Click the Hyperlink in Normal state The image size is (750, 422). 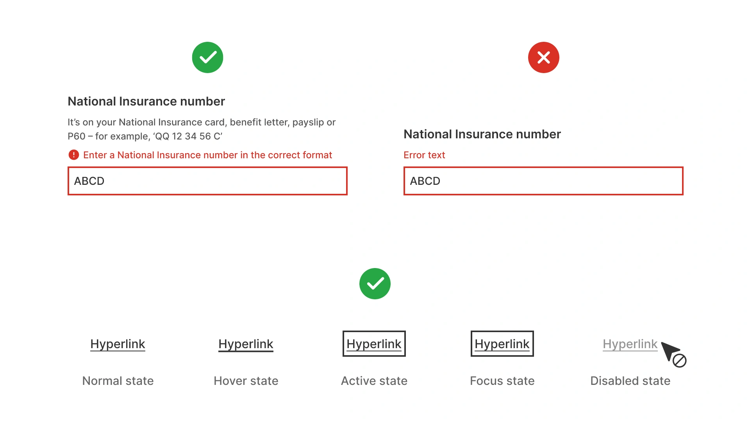(x=118, y=344)
